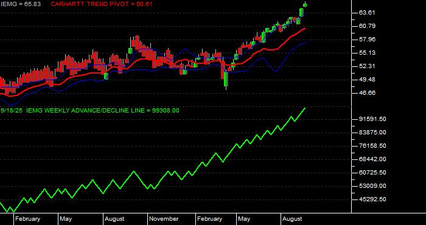Click the 76158.50 advance/decline axis value
The image size is (426, 225).
coord(372,146)
